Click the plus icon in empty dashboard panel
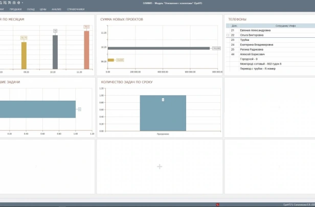 click(160, 167)
